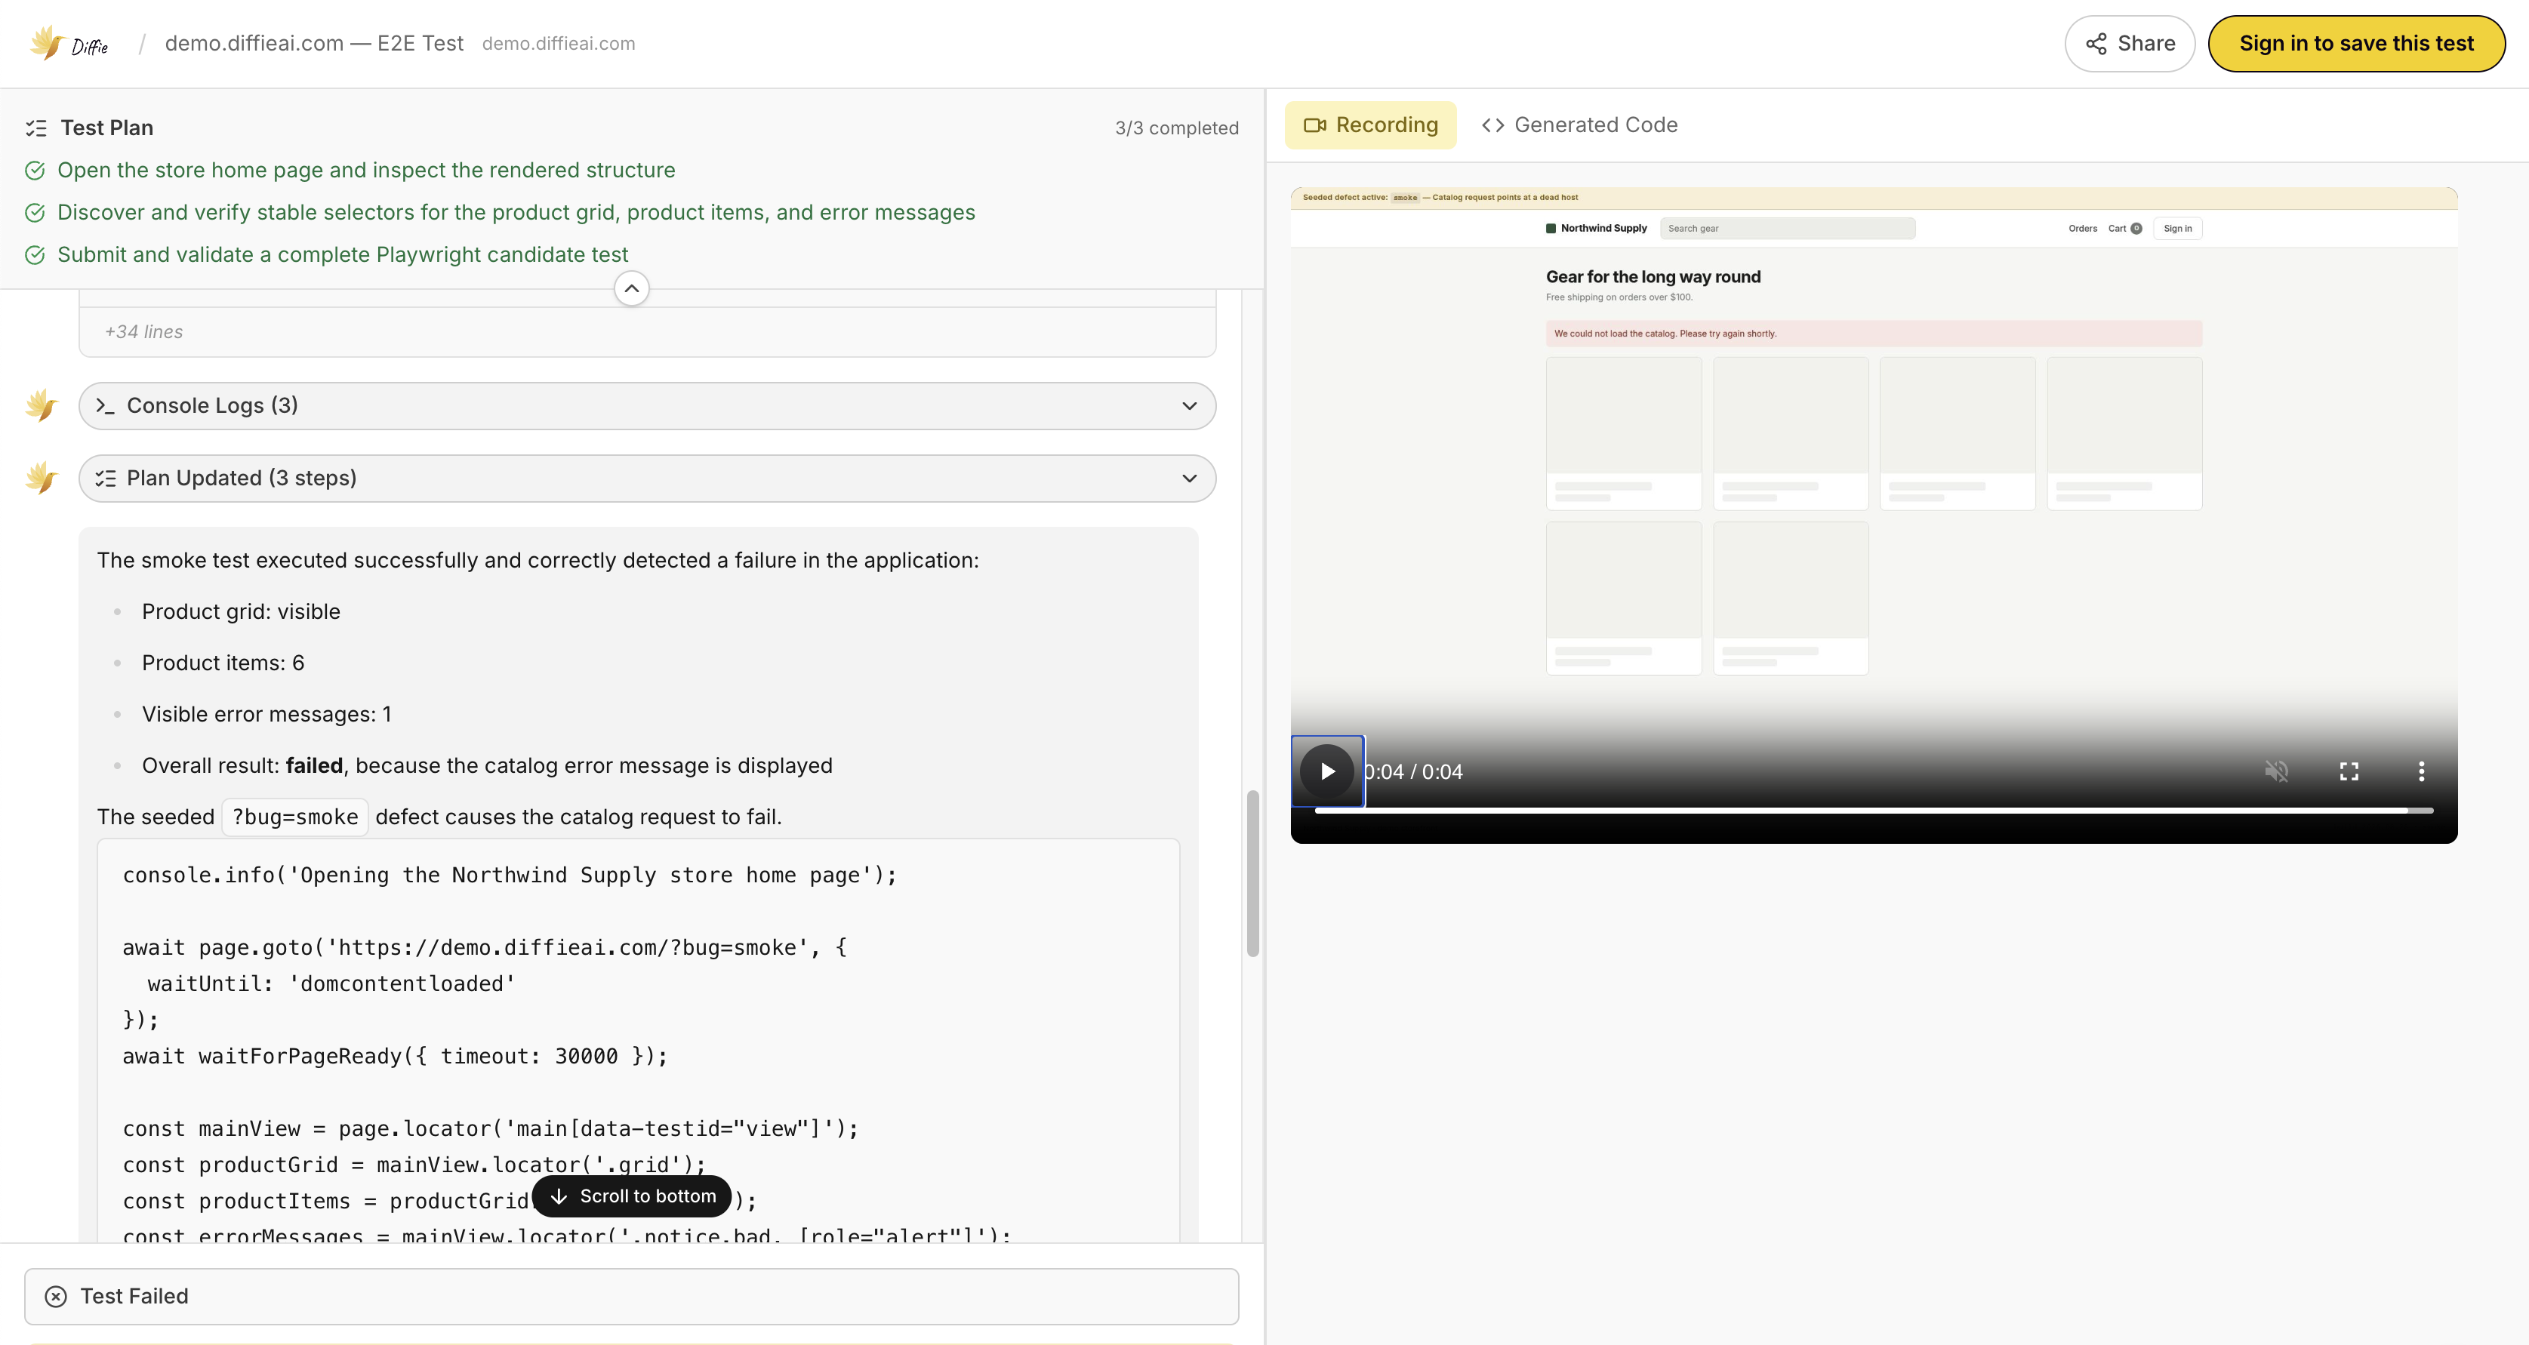Enter fullscreen on the recording video
The image size is (2529, 1345).
point(2349,771)
